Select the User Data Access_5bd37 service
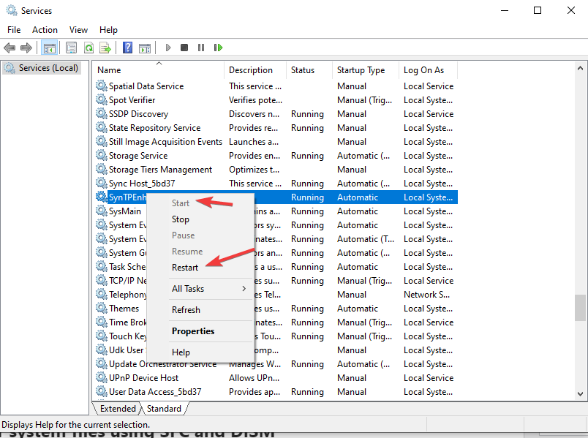Image resolution: width=588 pixels, height=438 pixels. point(276,392)
